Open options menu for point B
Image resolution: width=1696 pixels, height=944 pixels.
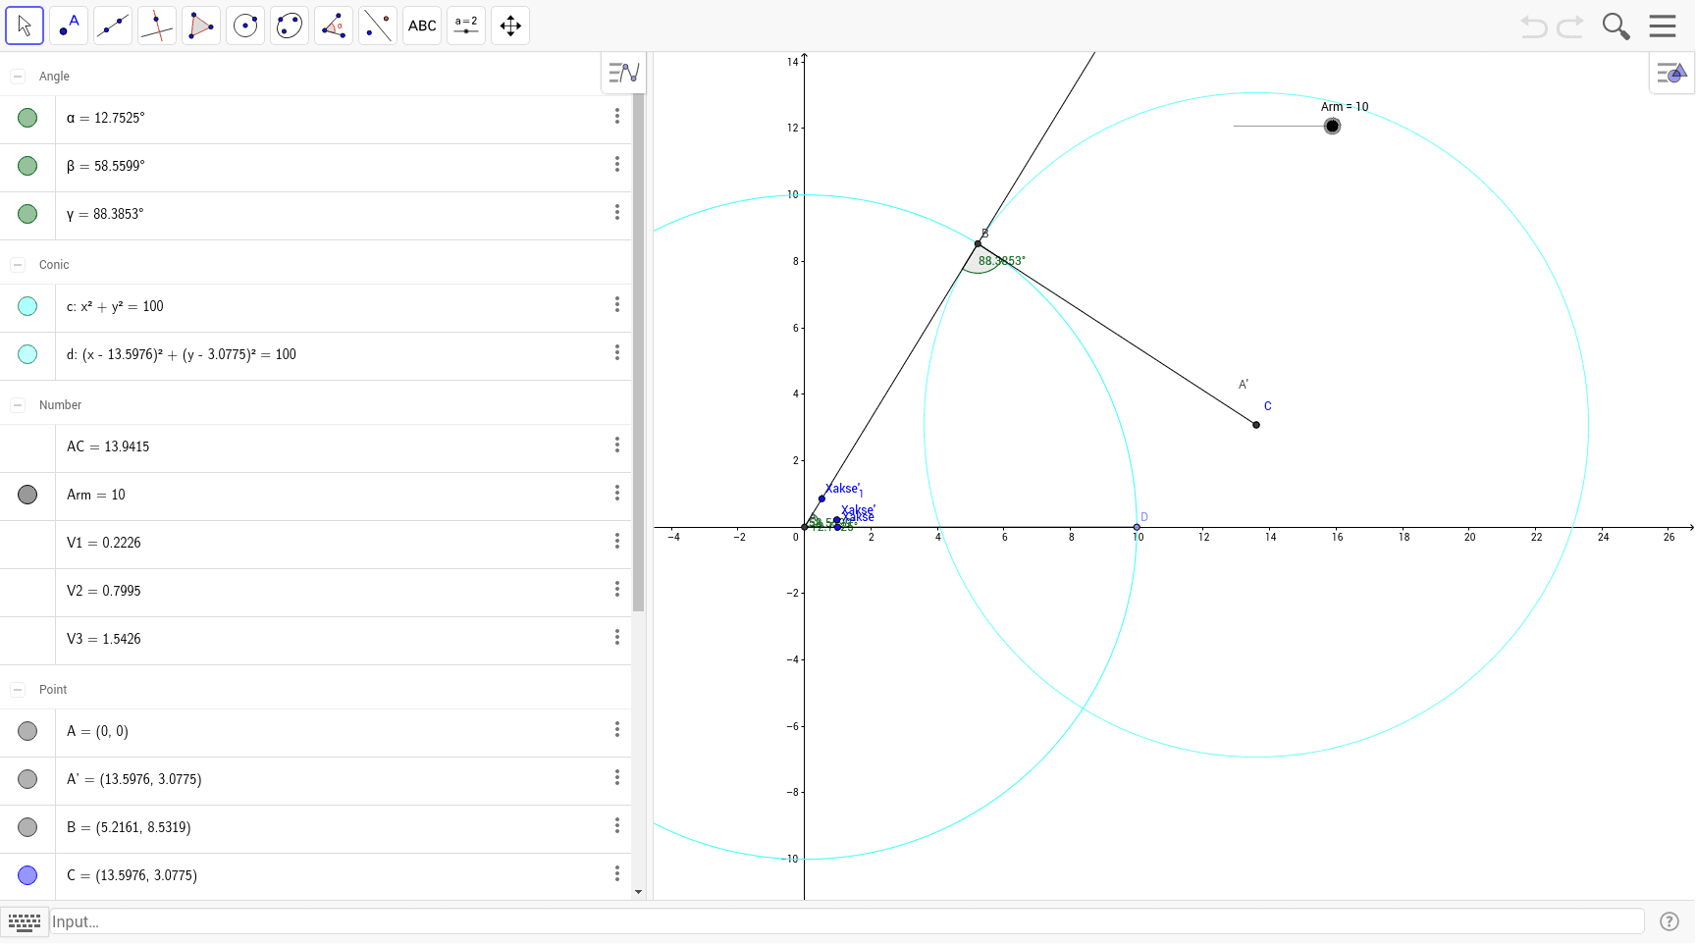[x=617, y=825]
